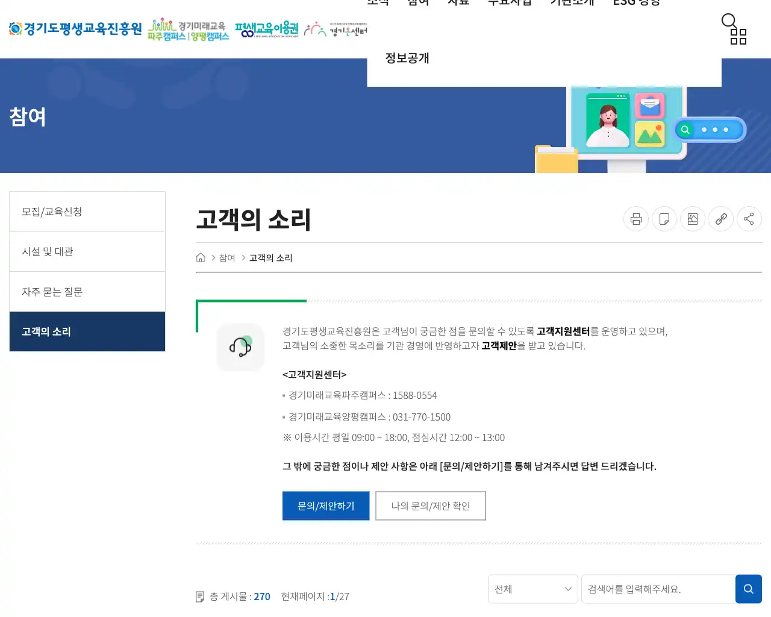Click the 파주캠퍼스 phone number 1588-0554 line
The height and width of the screenshot is (617, 771).
point(363,395)
